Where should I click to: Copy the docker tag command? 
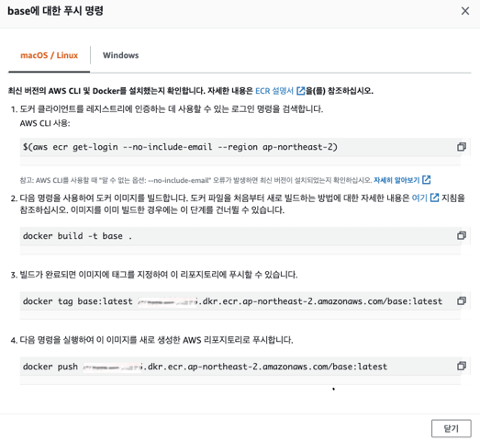click(462, 301)
